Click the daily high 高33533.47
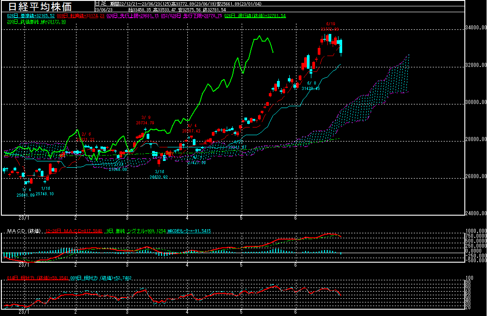Viewport: 487px width, 316px height. (164, 9)
